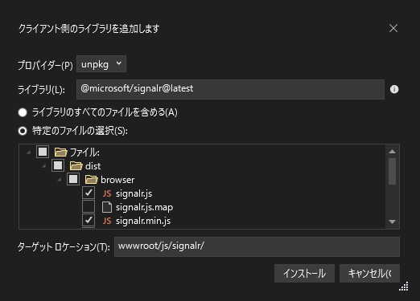Collapse the browser tree node
Viewport: 420px width, 301px height.
coord(59,180)
